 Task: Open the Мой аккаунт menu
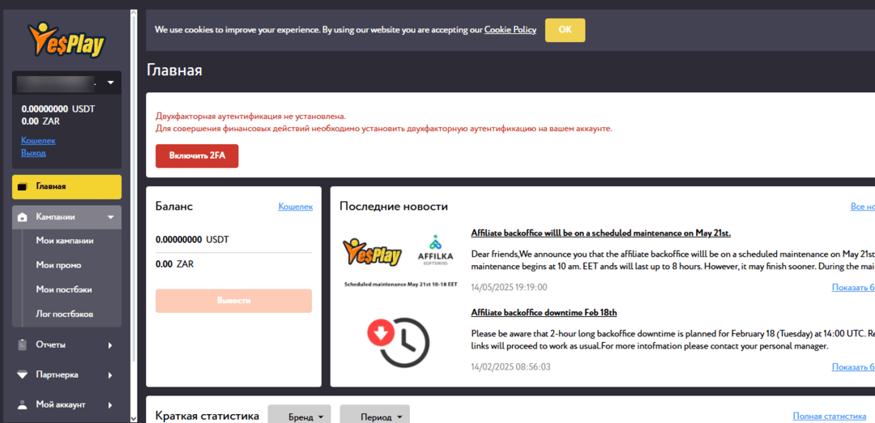tap(66, 404)
